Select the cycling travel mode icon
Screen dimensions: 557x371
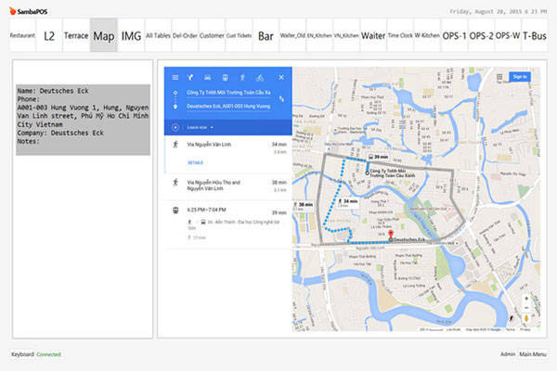click(x=258, y=77)
